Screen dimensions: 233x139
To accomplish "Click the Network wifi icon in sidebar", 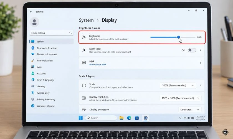I will (x=33, y=54).
